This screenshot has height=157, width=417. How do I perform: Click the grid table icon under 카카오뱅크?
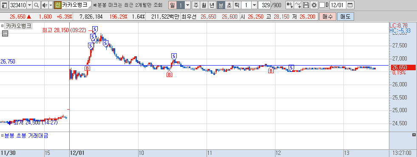5,33
